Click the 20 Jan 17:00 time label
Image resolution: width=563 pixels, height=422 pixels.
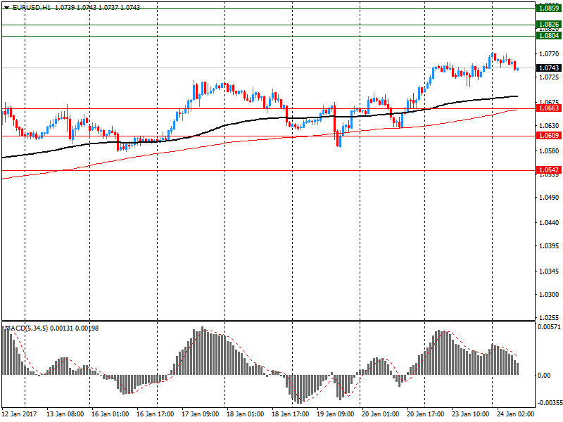click(x=426, y=414)
